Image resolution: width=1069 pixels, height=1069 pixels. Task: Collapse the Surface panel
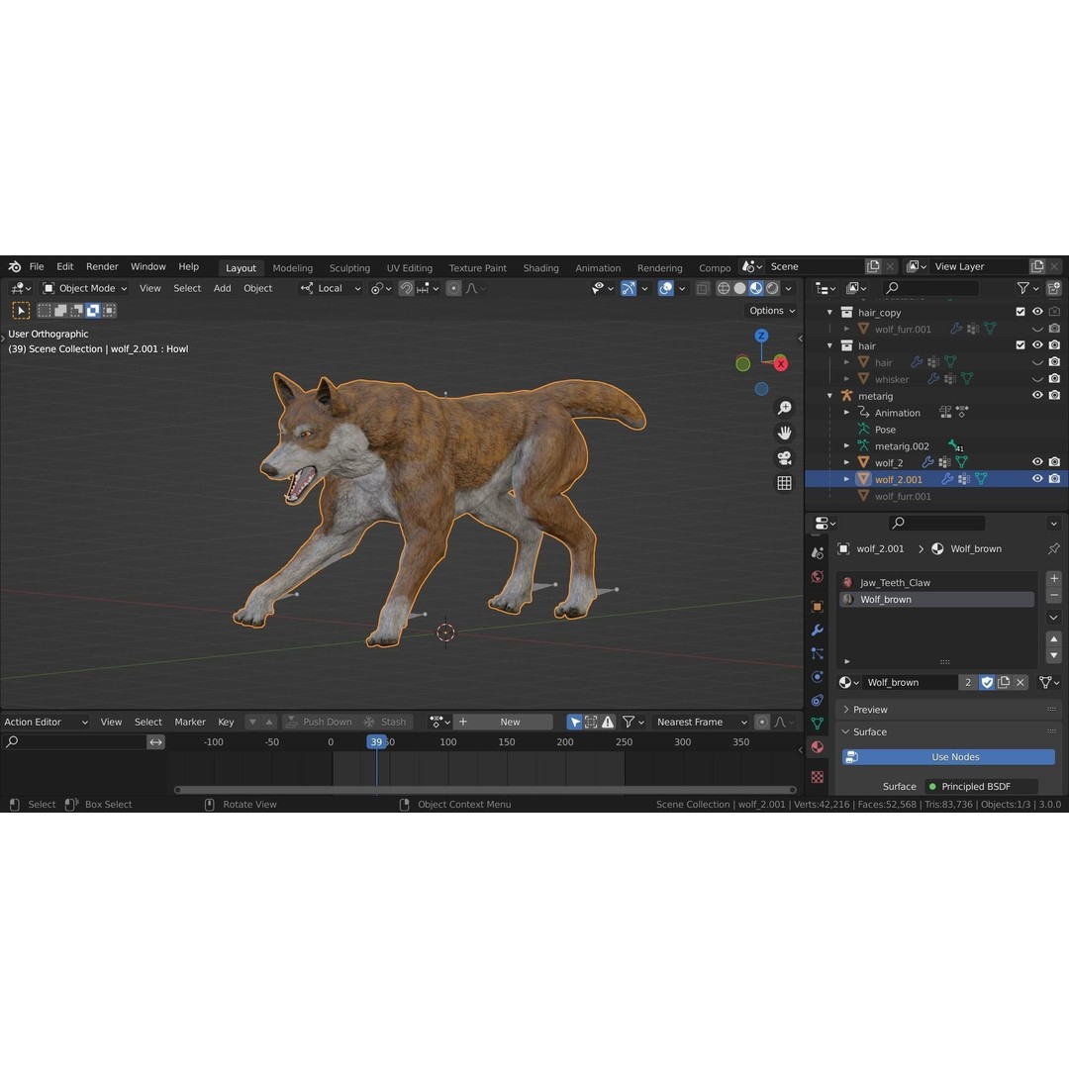pos(870,731)
